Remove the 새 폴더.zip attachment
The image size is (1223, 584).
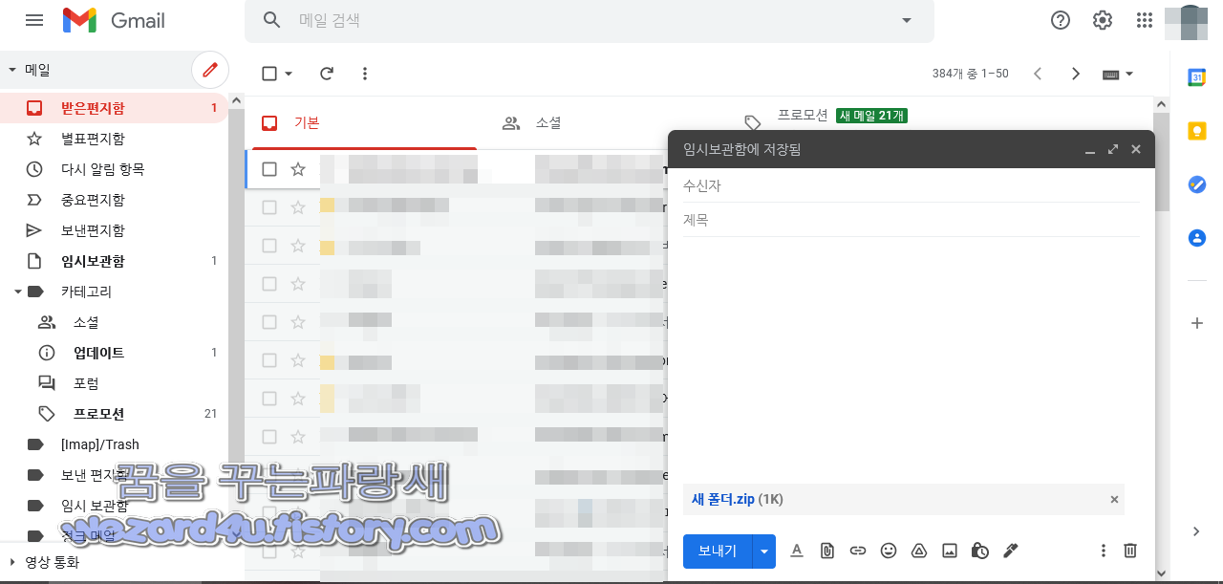pyautogui.click(x=1113, y=499)
